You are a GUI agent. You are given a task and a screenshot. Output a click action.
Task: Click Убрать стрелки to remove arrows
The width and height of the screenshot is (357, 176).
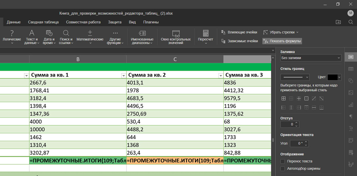[278, 32]
